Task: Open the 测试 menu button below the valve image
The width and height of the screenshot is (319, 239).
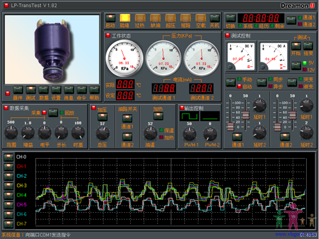Action: click(31, 90)
